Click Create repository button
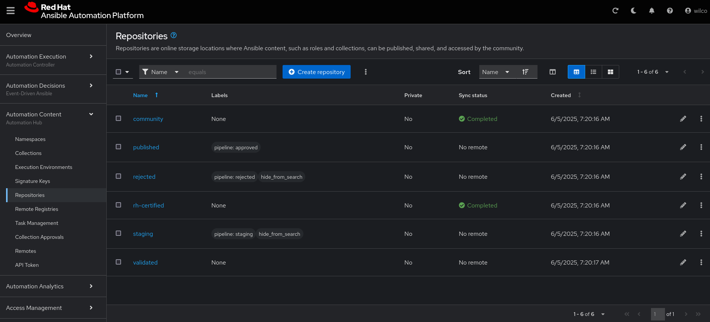The height and width of the screenshot is (322, 710). [x=317, y=72]
